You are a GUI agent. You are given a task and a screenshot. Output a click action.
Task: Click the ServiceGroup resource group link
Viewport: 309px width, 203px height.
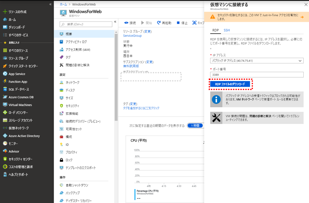coord(132,36)
